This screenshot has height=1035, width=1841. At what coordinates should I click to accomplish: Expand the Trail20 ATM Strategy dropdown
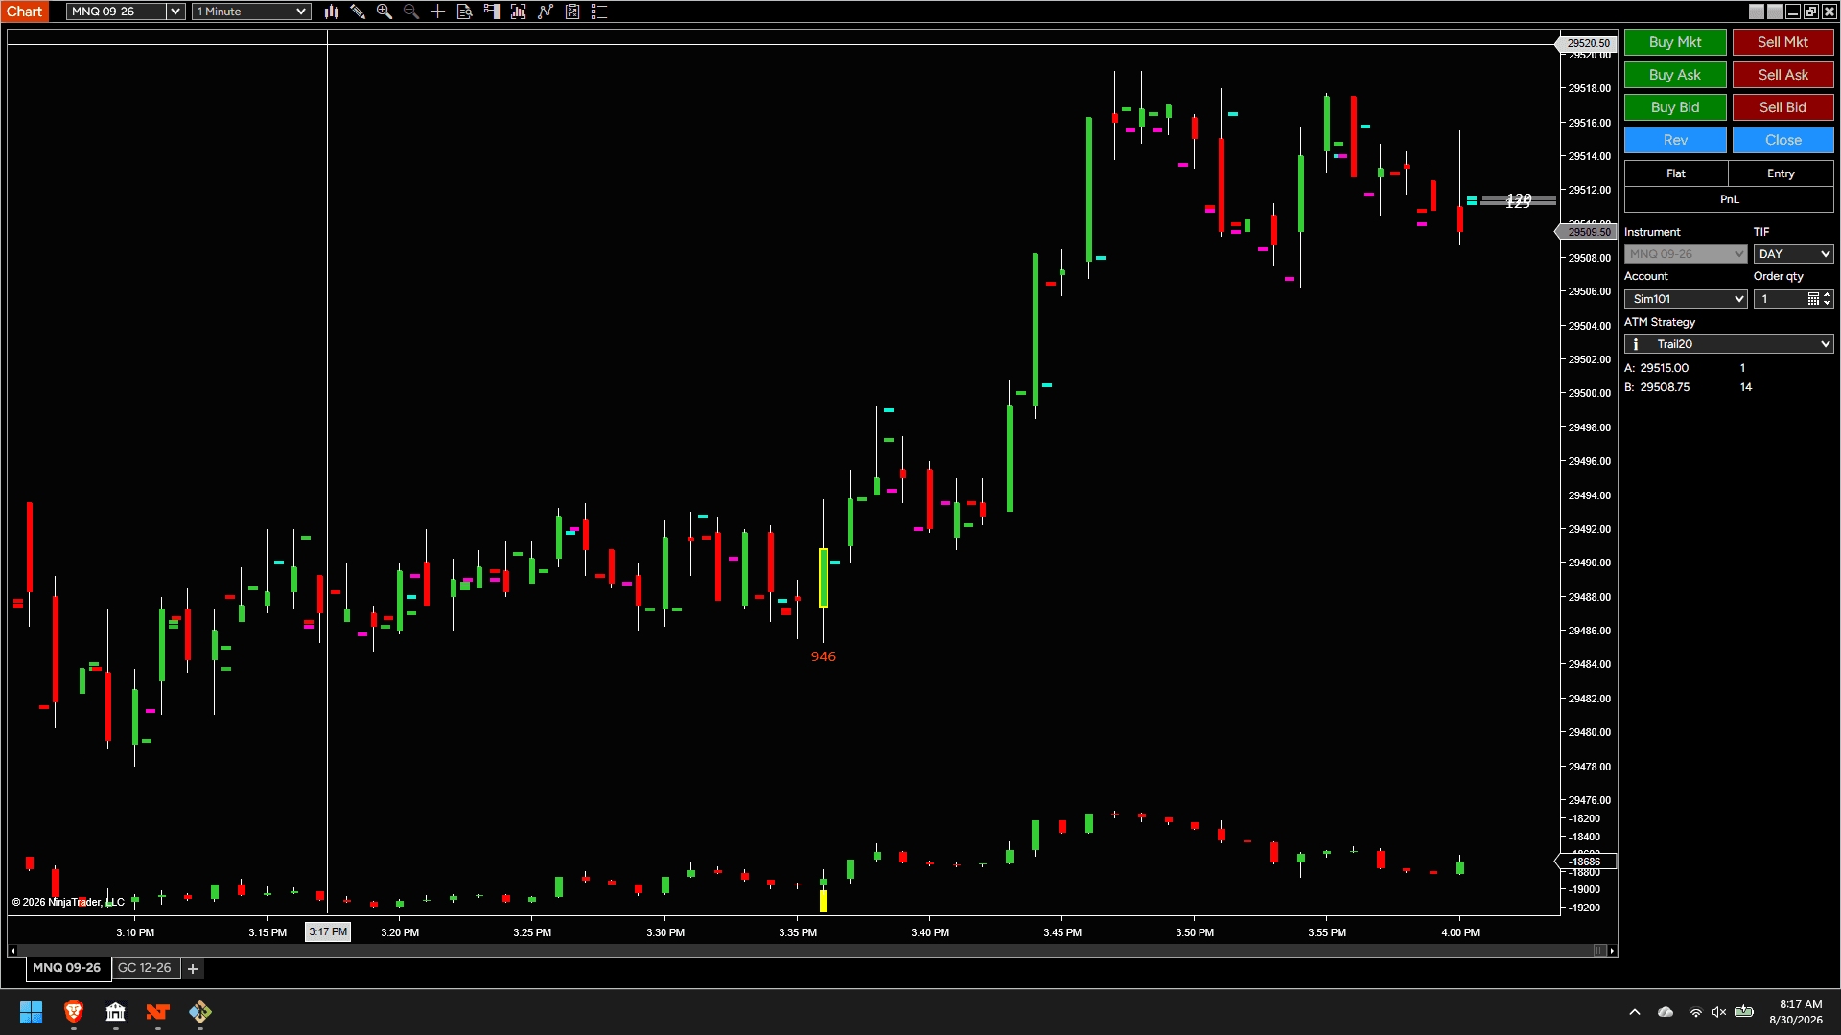(x=1729, y=344)
